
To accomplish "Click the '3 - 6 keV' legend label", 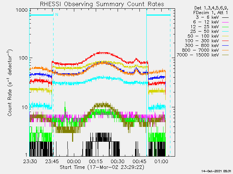I will tap(208, 17).
